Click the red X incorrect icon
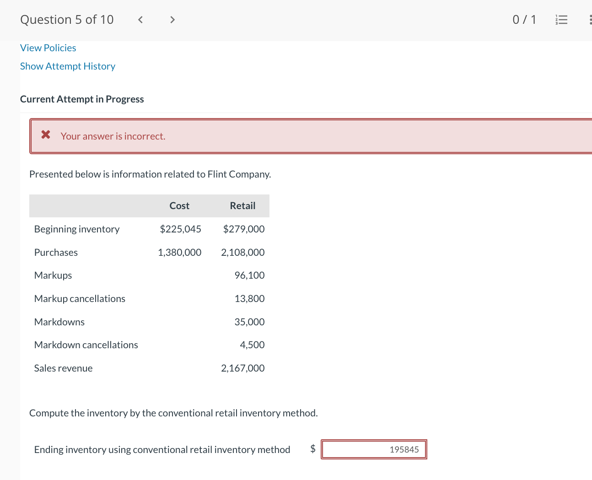The width and height of the screenshot is (592, 480). click(x=46, y=135)
